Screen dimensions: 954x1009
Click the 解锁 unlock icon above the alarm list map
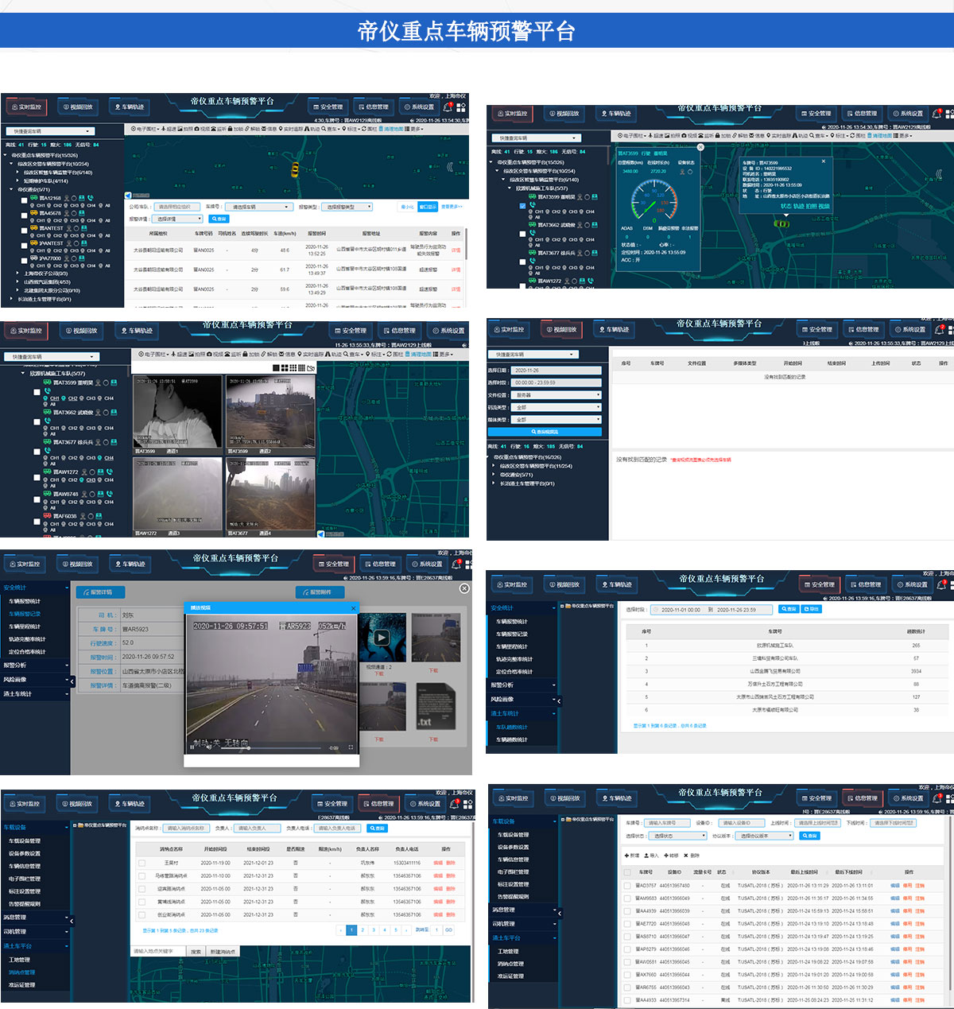coord(246,129)
